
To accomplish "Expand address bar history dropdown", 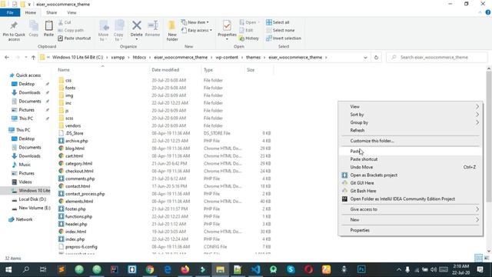I will pos(365,58).
